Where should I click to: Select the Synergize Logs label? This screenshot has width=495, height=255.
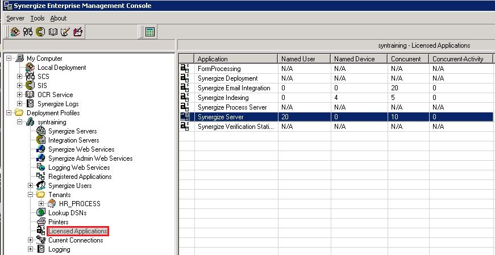(58, 104)
